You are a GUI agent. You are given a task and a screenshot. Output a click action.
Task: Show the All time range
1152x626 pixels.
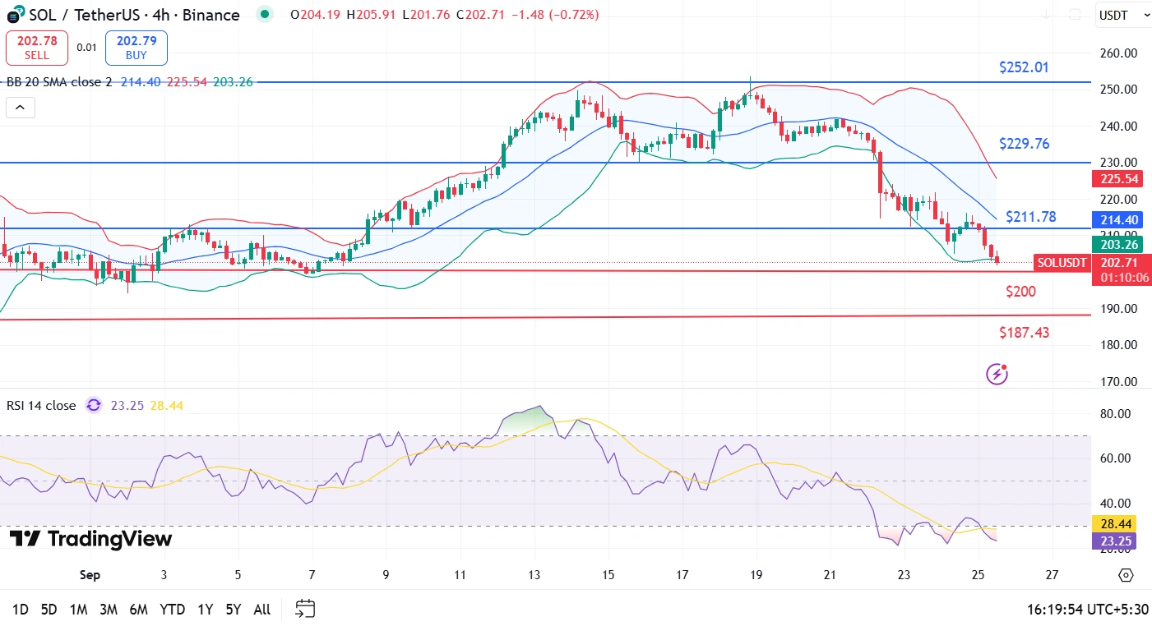point(261,610)
